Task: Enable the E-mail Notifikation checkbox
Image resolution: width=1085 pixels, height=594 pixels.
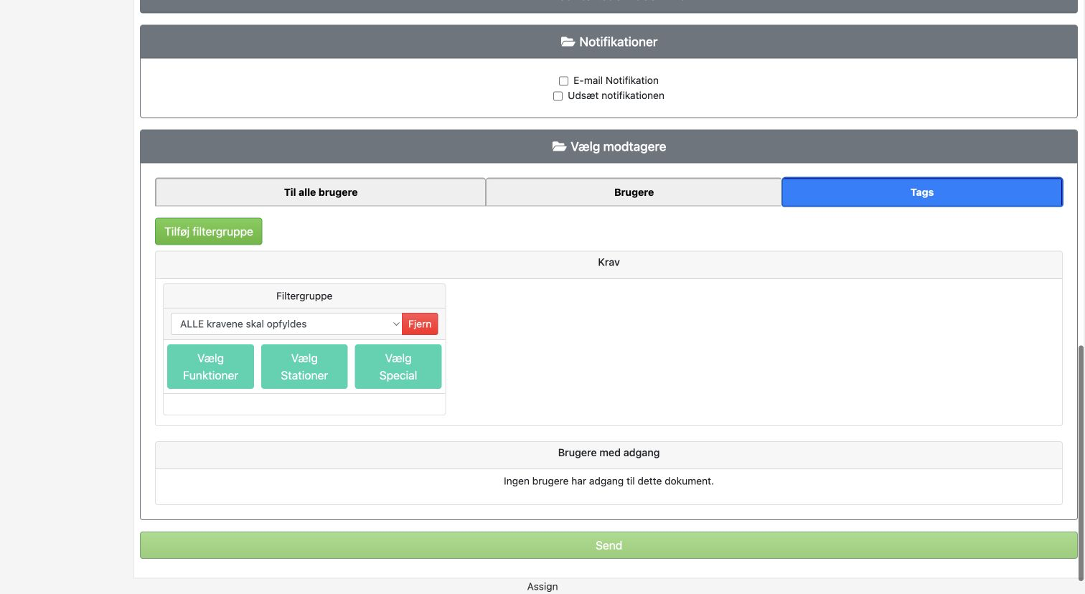Action: [563, 81]
